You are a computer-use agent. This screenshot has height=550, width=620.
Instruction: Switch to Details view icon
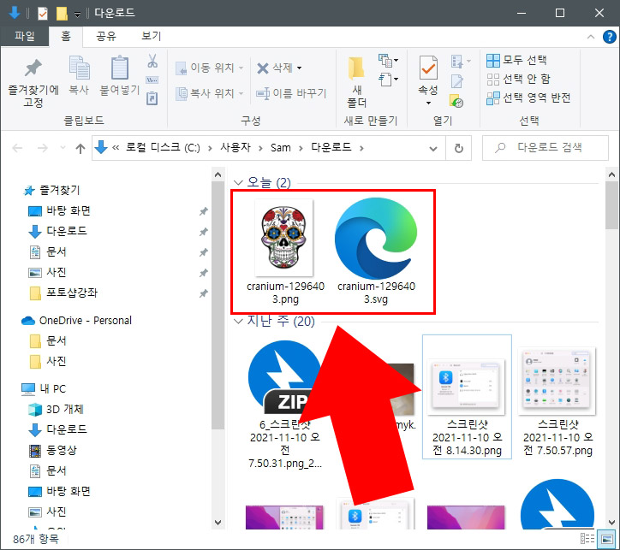[587, 539]
